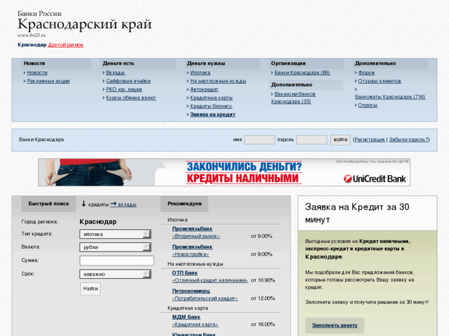Open Кредиты бизнесу link

(211, 106)
